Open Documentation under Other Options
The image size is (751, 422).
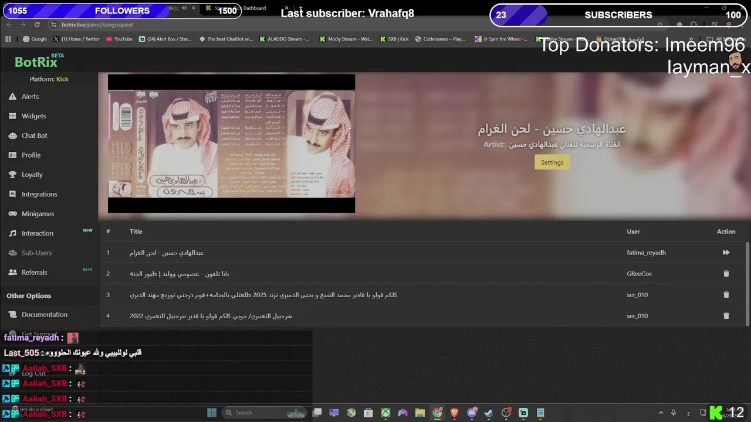pyautogui.click(x=44, y=315)
